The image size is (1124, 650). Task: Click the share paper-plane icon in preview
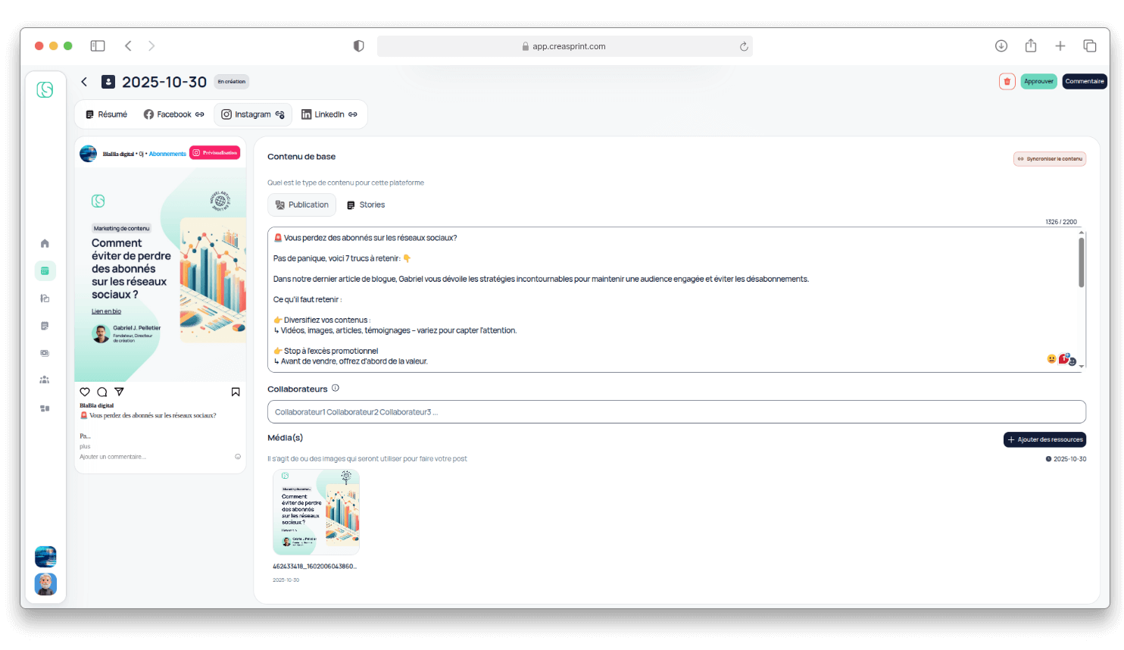[119, 392]
